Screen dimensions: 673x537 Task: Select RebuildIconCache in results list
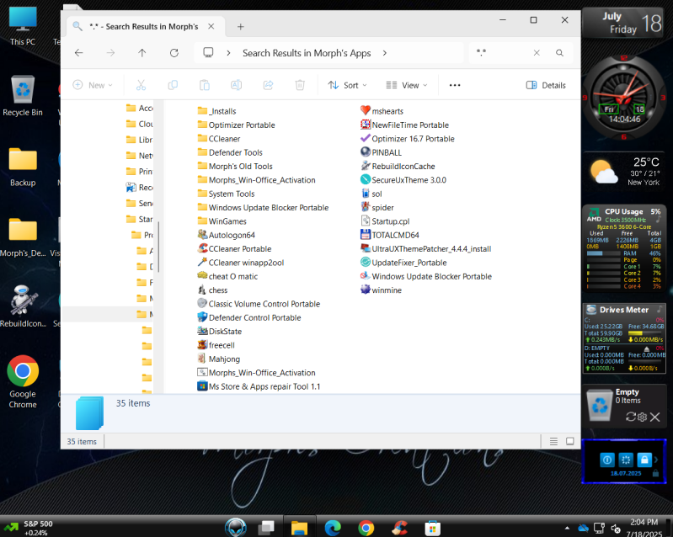(x=398, y=166)
